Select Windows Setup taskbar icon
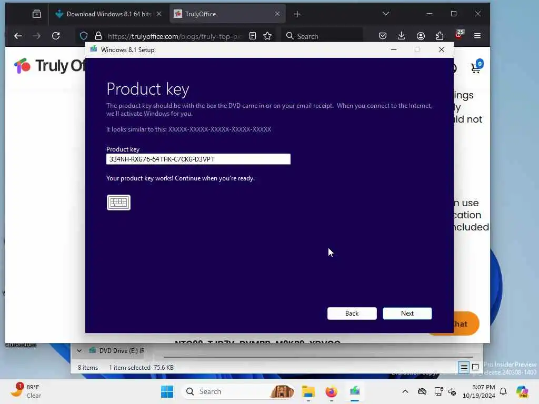The height and width of the screenshot is (404, 539). [355, 391]
